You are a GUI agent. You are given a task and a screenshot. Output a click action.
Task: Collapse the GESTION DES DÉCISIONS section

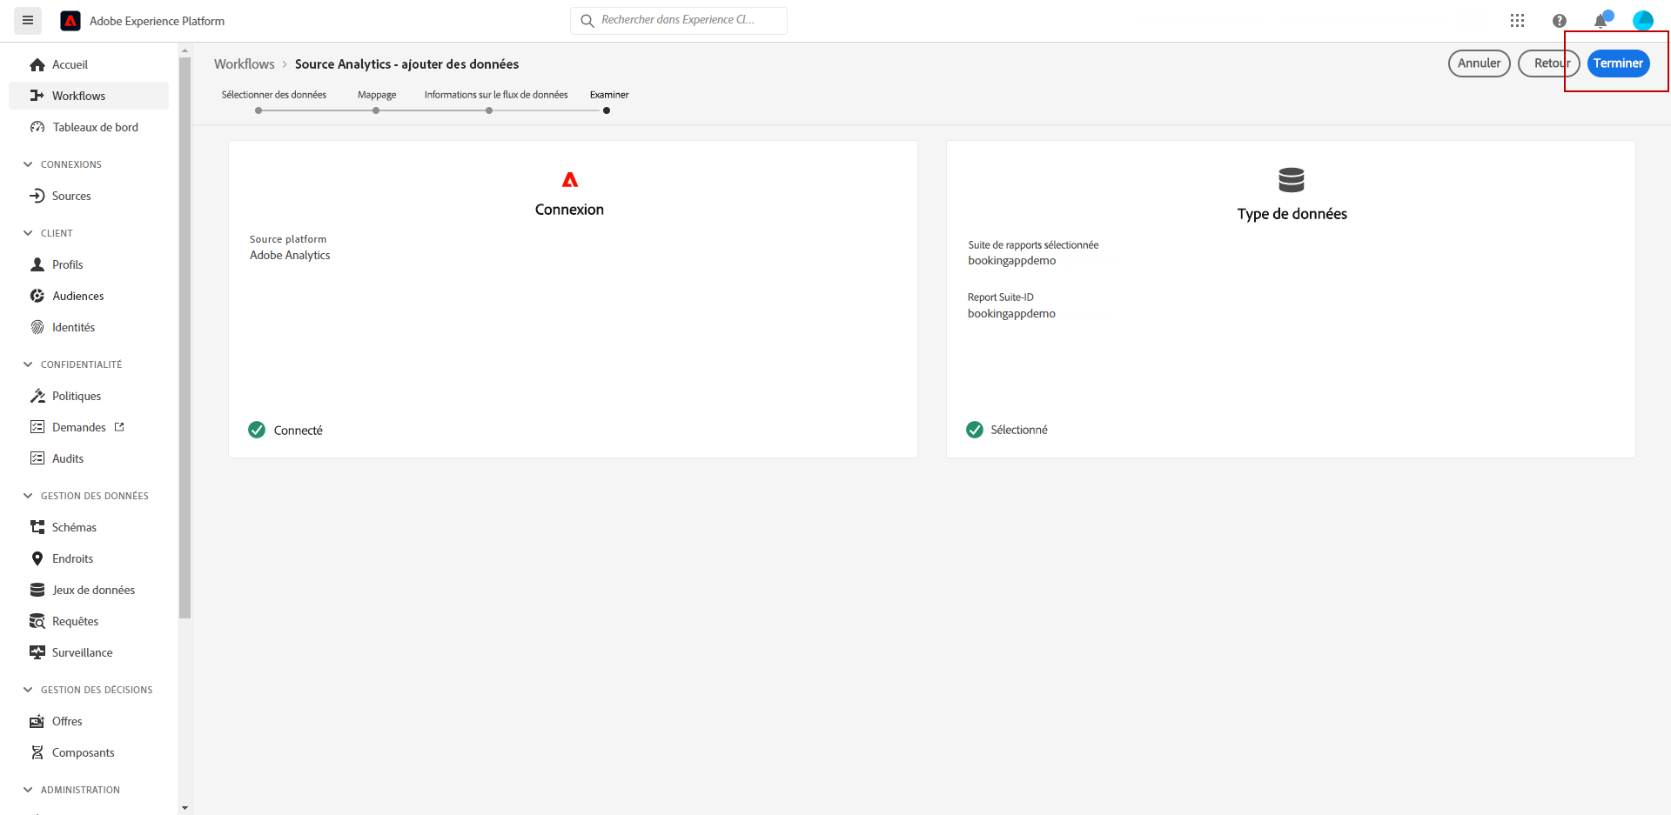pos(28,690)
